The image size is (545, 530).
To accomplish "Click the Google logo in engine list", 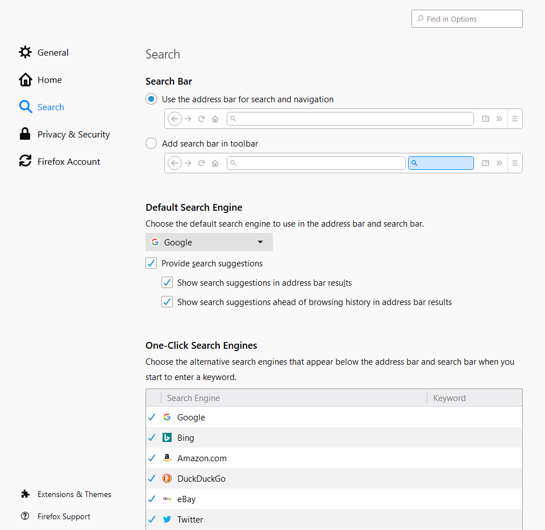I will tap(167, 417).
